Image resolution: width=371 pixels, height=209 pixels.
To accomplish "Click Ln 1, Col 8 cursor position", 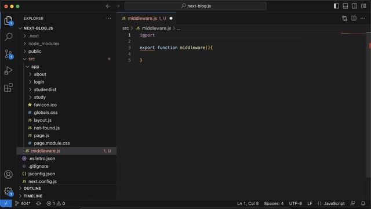I will point(248,203).
